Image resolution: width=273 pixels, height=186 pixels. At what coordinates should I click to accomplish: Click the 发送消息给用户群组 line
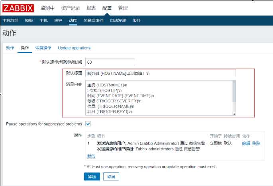click(x=148, y=149)
